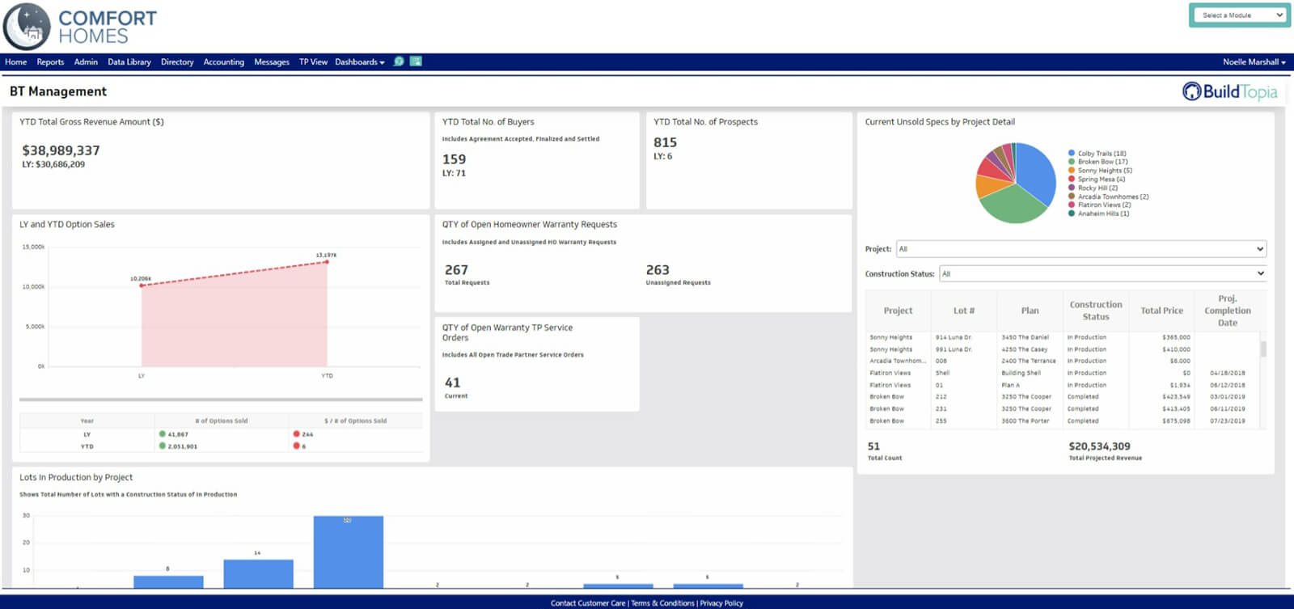Click the specs table vertical scrollbar
The image size is (1294, 609).
[1263, 349]
